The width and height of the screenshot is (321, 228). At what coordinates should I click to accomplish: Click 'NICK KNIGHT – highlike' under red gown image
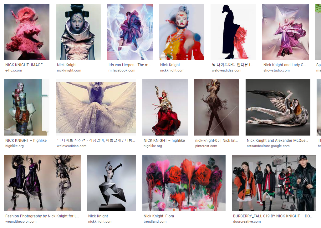(x=164, y=140)
